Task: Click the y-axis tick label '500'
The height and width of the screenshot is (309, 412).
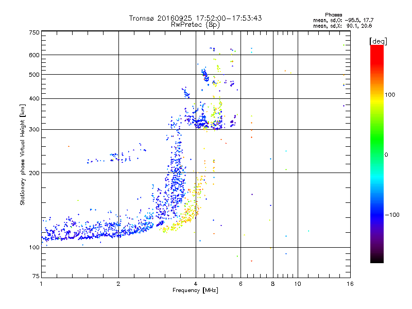Action: [35, 75]
